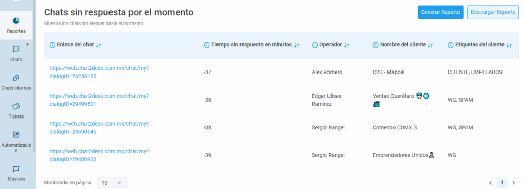Open the Tickets icon in sidebar
Viewport: 524px width, 189px height.
(x=16, y=106)
